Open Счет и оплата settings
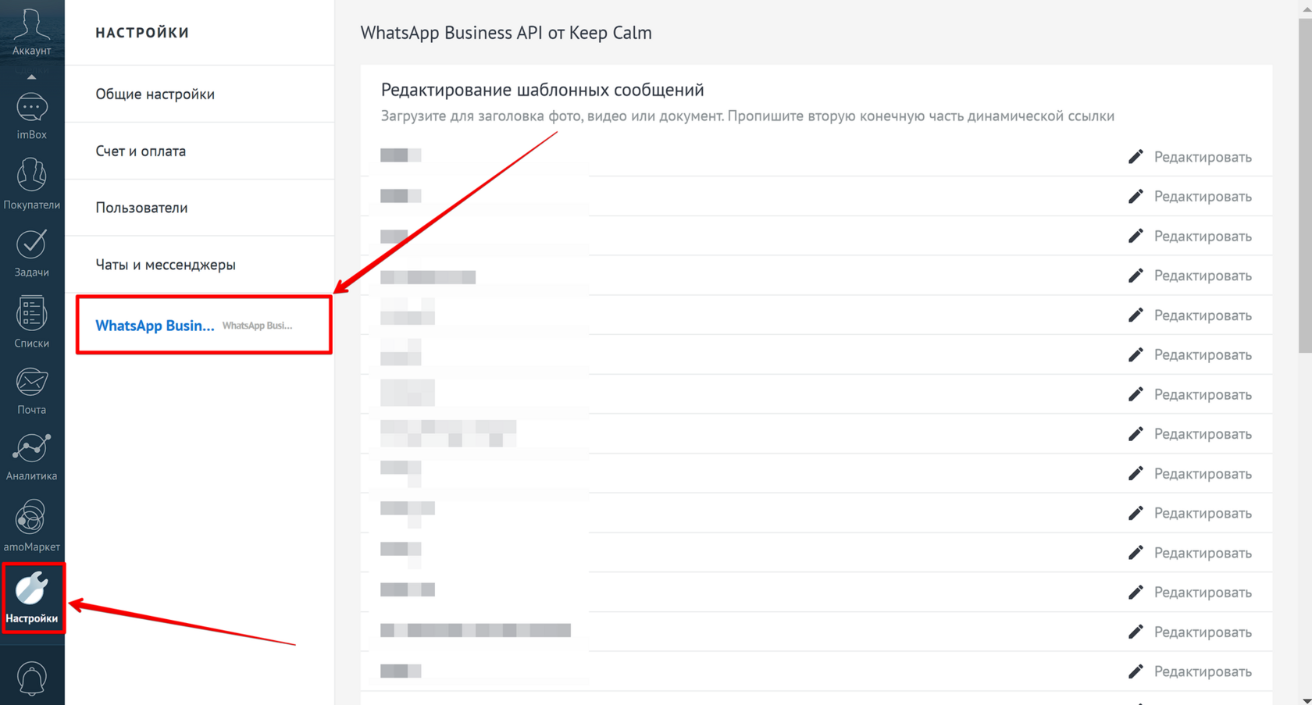Image resolution: width=1312 pixels, height=705 pixels. point(200,151)
